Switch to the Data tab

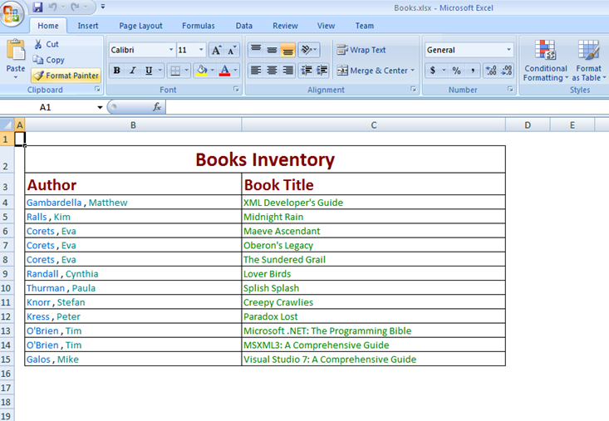coord(244,26)
